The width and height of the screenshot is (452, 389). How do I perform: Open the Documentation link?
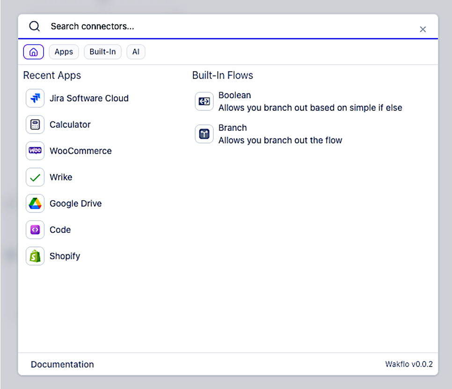click(62, 364)
